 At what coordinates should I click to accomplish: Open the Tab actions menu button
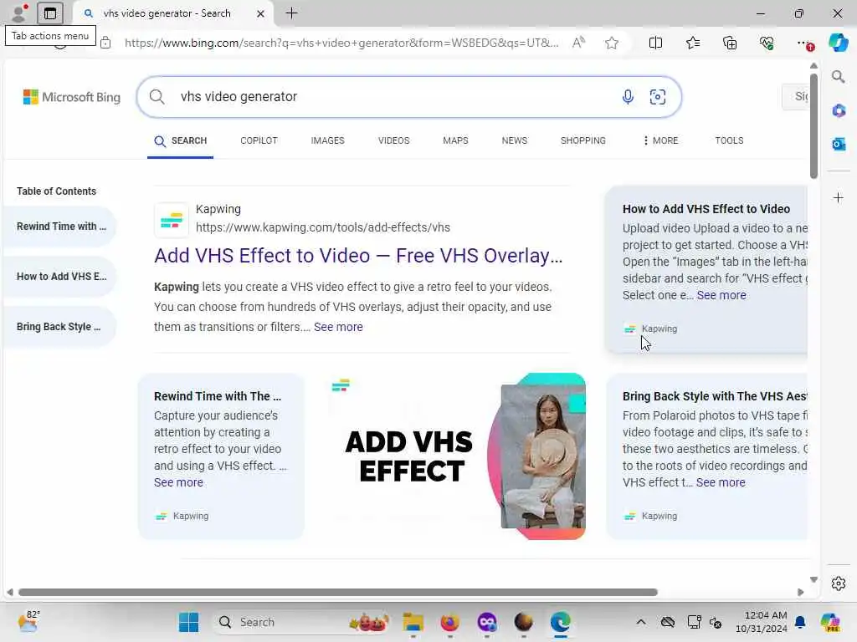50,13
